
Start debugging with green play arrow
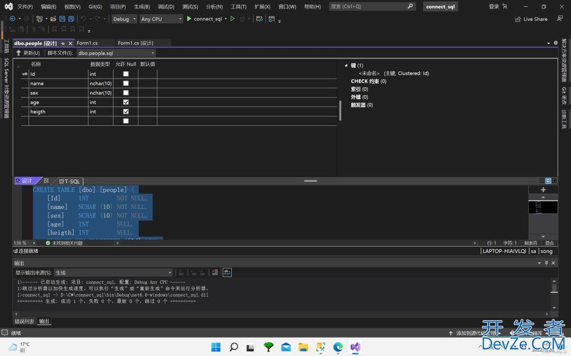tap(189, 19)
